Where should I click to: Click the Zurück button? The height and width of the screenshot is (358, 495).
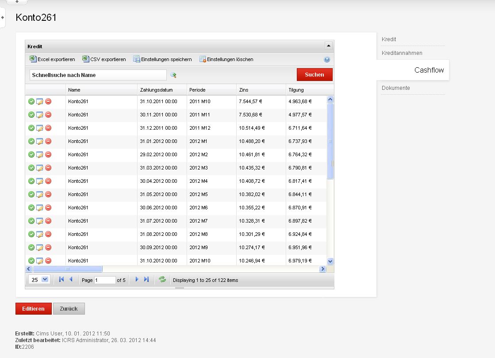[69, 308]
